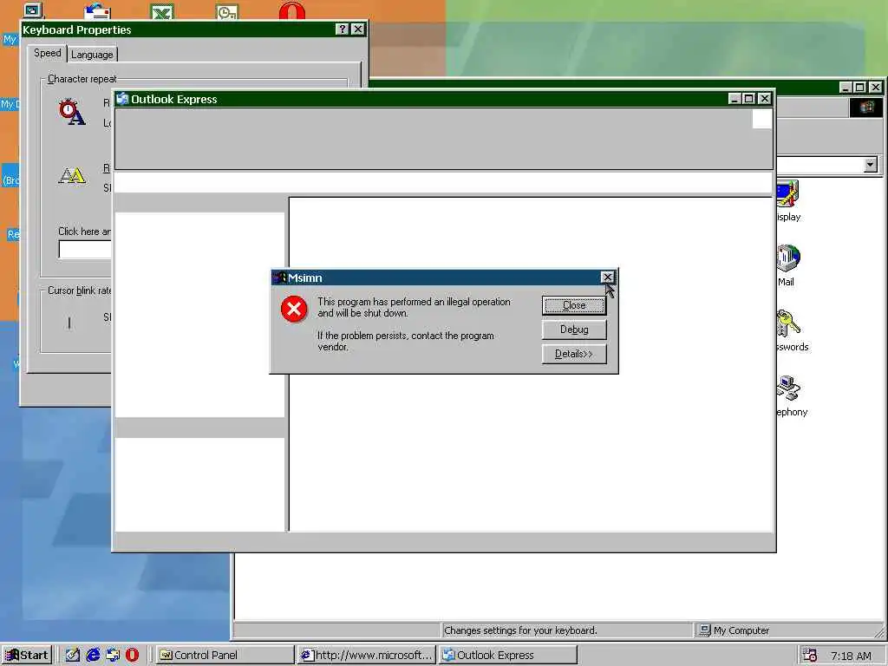Click the clock-and-key desktop icon

(x=227, y=11)
